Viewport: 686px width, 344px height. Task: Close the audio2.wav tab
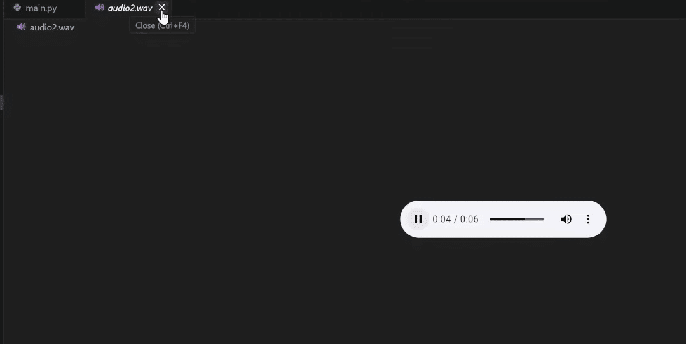[x=161, y=8]
